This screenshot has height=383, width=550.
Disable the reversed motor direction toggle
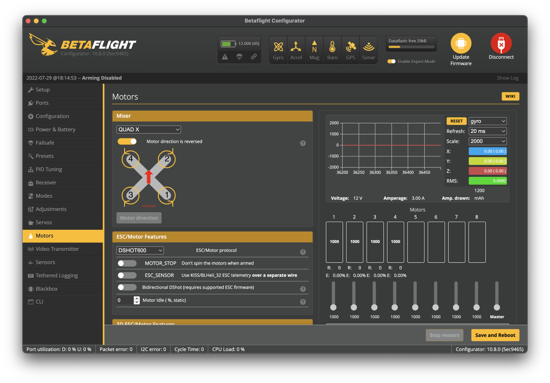[x=127, y=142]
